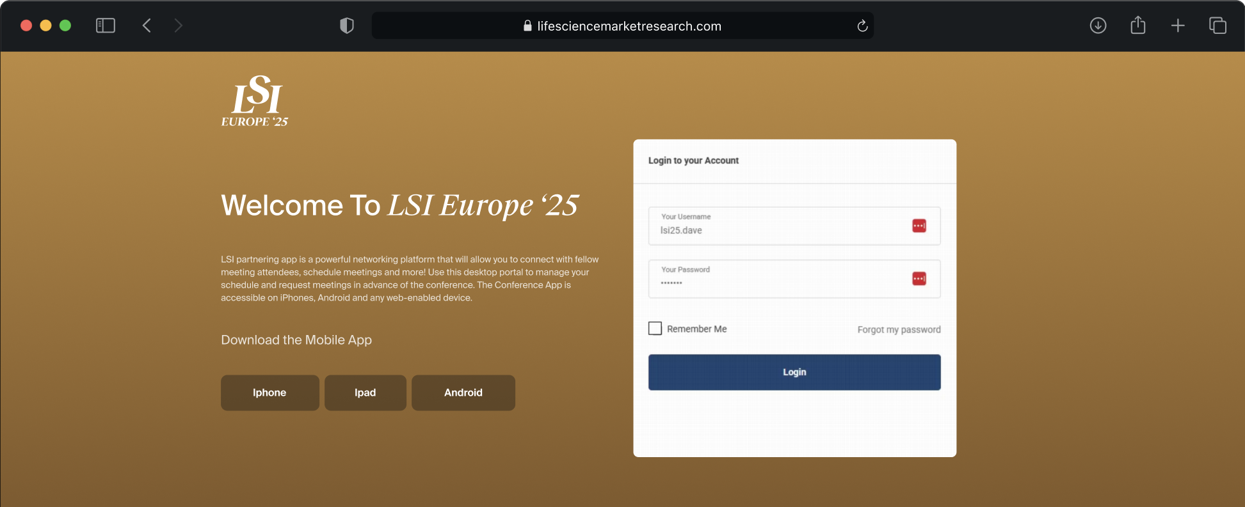Open the Forgot my password link

click(x=899, y=330)
